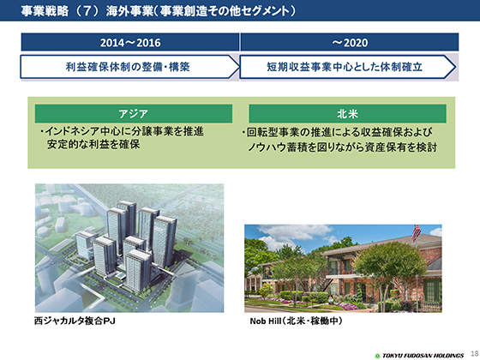
Task: Click page number 18 in corner
Action: tap(475, 353)
